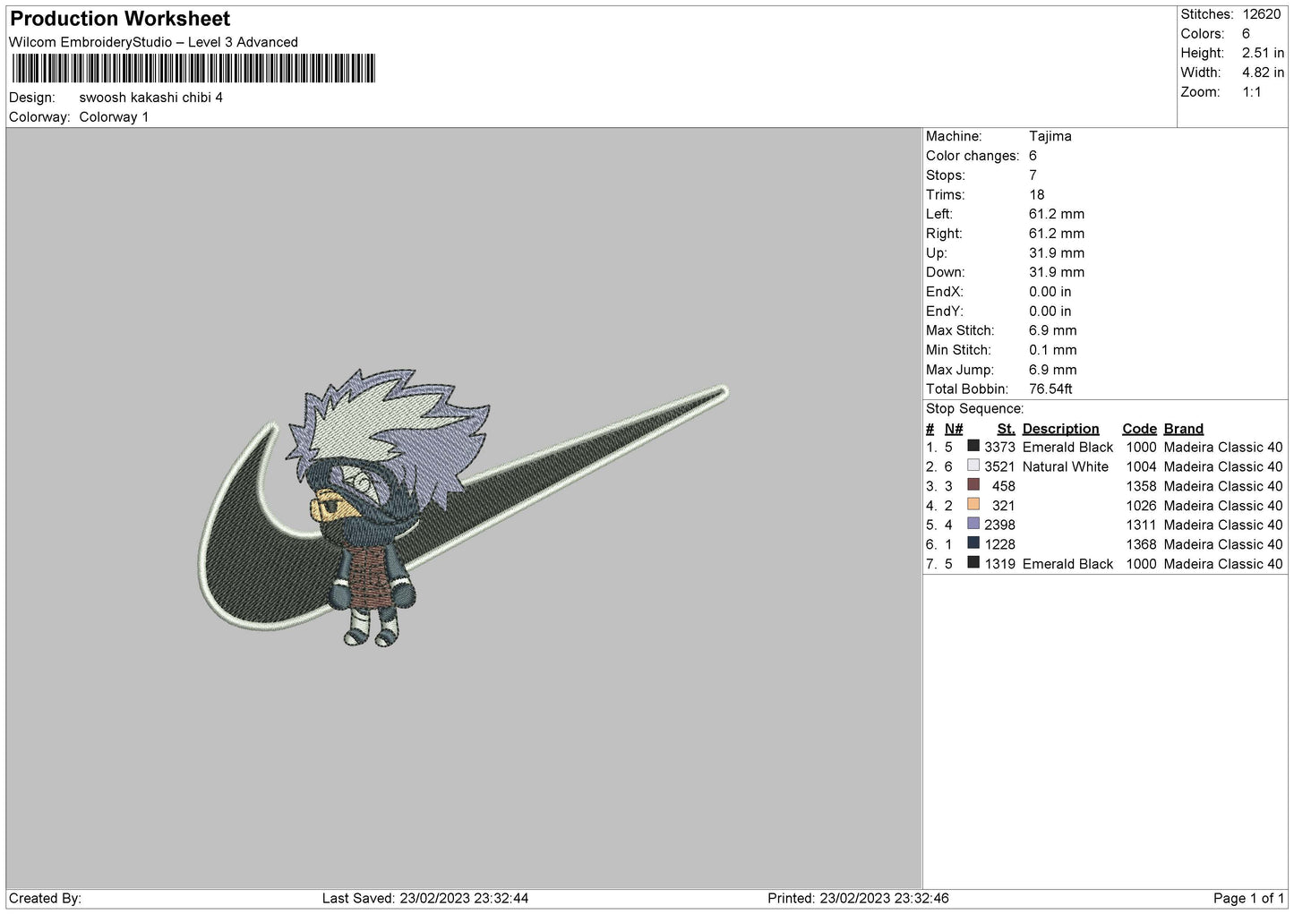
Task: Pick the peach swatch with 321 stitches
Action: (x=973, y=505)
